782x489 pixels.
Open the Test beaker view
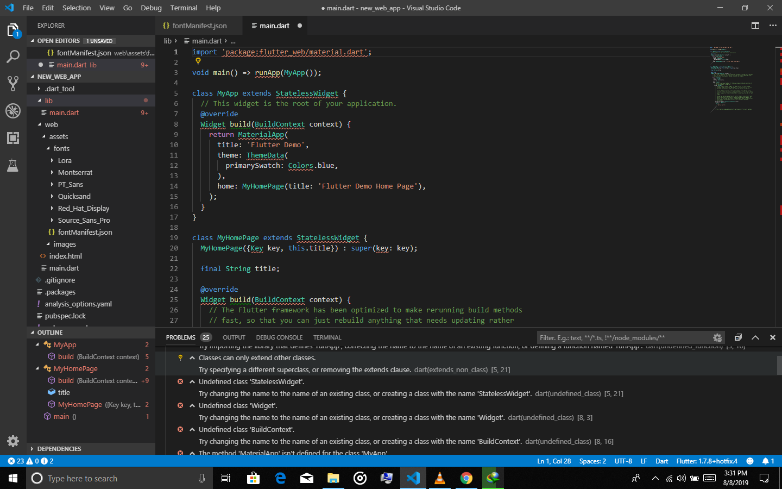point(13,165)
